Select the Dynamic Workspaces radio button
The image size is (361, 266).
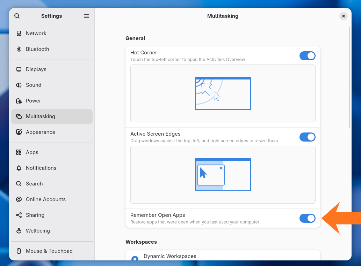click(x=135, y=259)
